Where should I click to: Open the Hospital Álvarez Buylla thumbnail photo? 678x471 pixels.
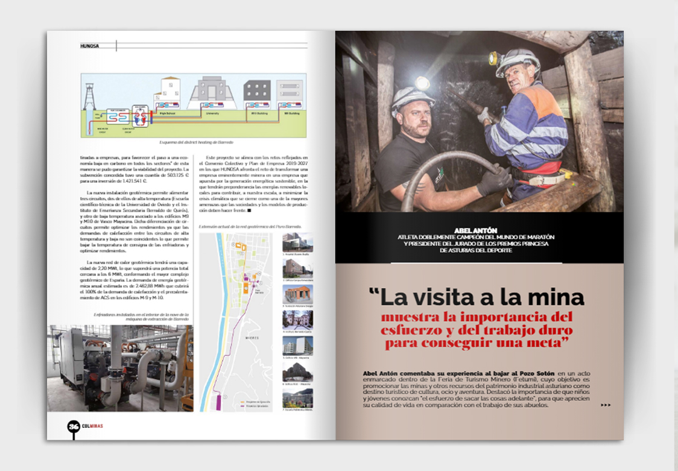coord(297,242)
